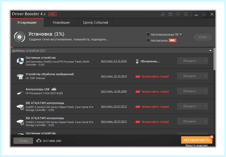
Task: Enable the Автоперезагрузка ПК checkbox
Action: click(148, 35)
